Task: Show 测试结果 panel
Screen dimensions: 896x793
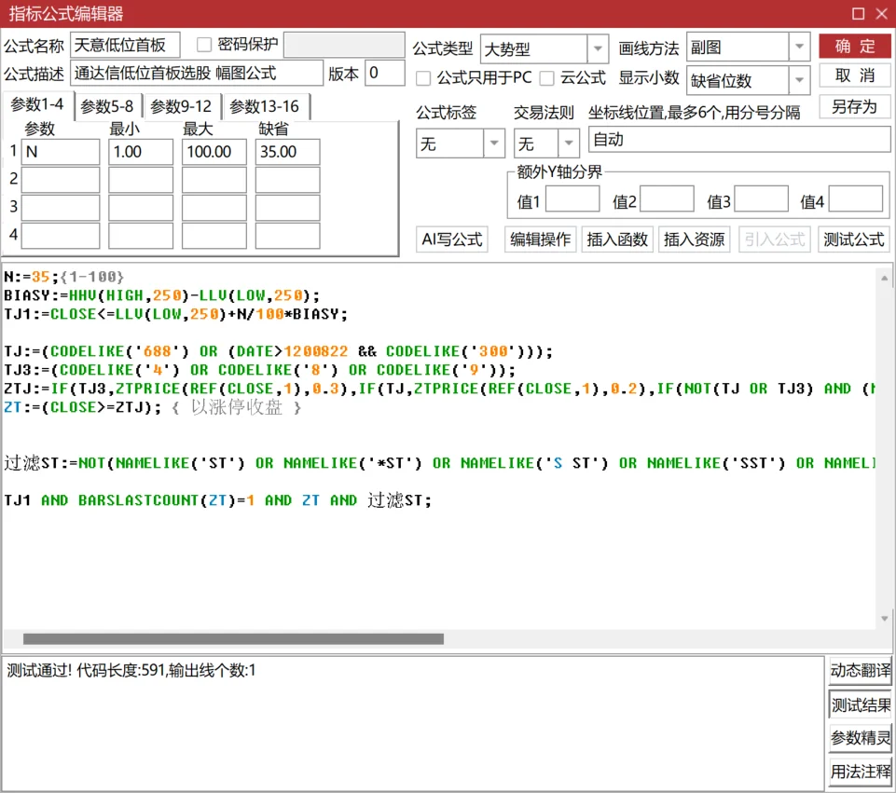Action: [860, 704]
